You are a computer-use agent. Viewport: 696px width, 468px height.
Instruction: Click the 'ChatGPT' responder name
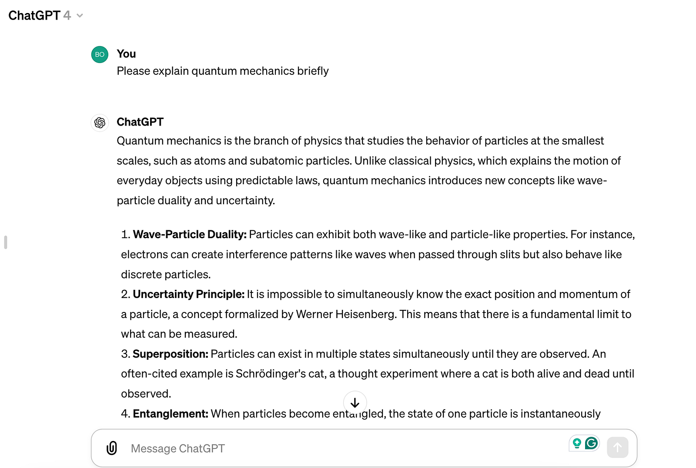140,122
